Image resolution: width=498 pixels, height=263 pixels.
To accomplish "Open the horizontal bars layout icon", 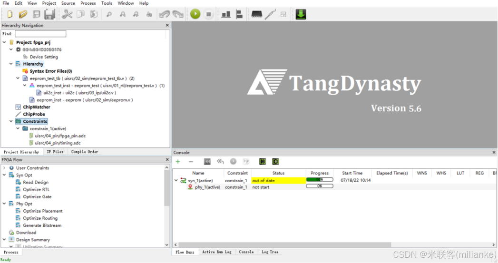I will coord(239,14).
